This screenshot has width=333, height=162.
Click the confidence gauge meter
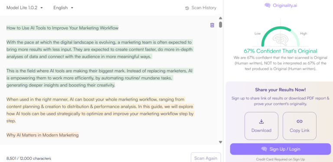coord(281,36)
